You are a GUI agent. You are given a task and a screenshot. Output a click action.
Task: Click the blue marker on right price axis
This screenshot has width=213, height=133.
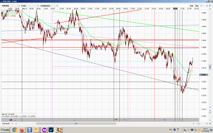point(210,67)
